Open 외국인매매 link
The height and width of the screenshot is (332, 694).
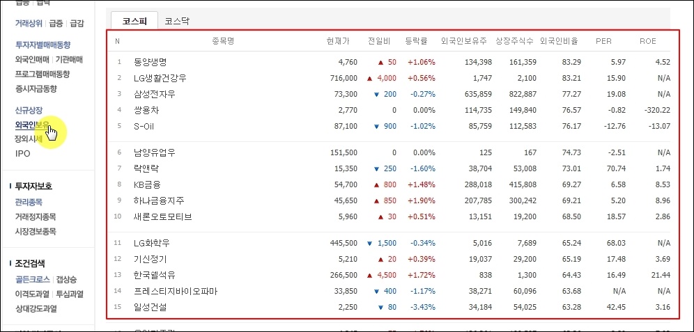tap(32, 59)
